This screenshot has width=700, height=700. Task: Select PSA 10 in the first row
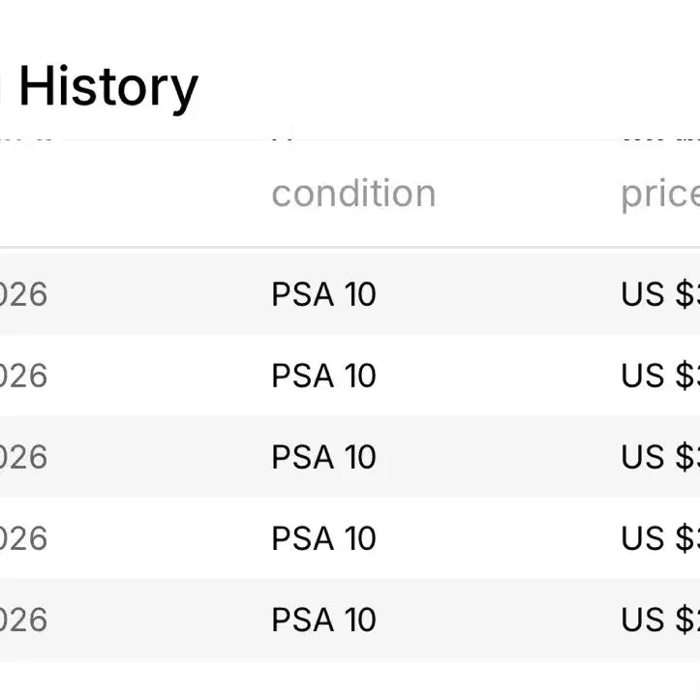click(323, 294)
